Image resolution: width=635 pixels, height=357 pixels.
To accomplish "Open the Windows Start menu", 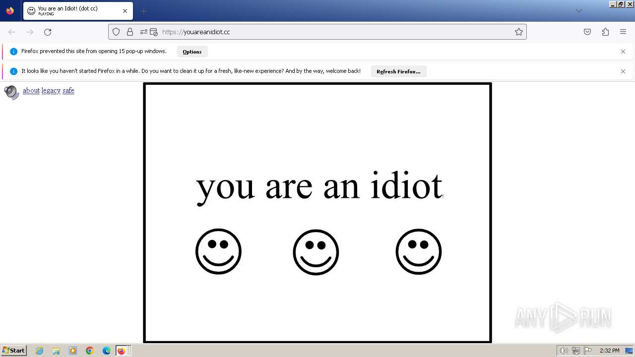I will 14,351.
